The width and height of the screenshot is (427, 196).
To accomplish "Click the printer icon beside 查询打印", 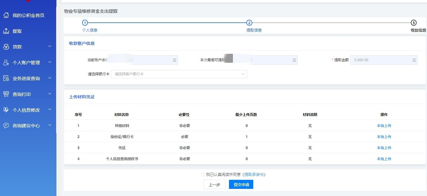I will [x=6, y=94].
